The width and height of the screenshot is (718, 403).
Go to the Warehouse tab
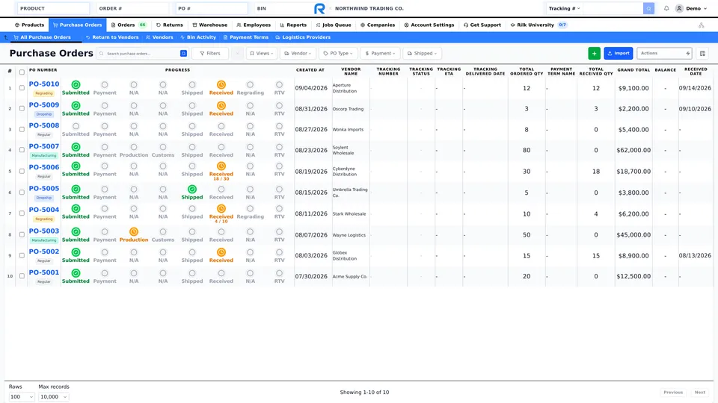209,25
